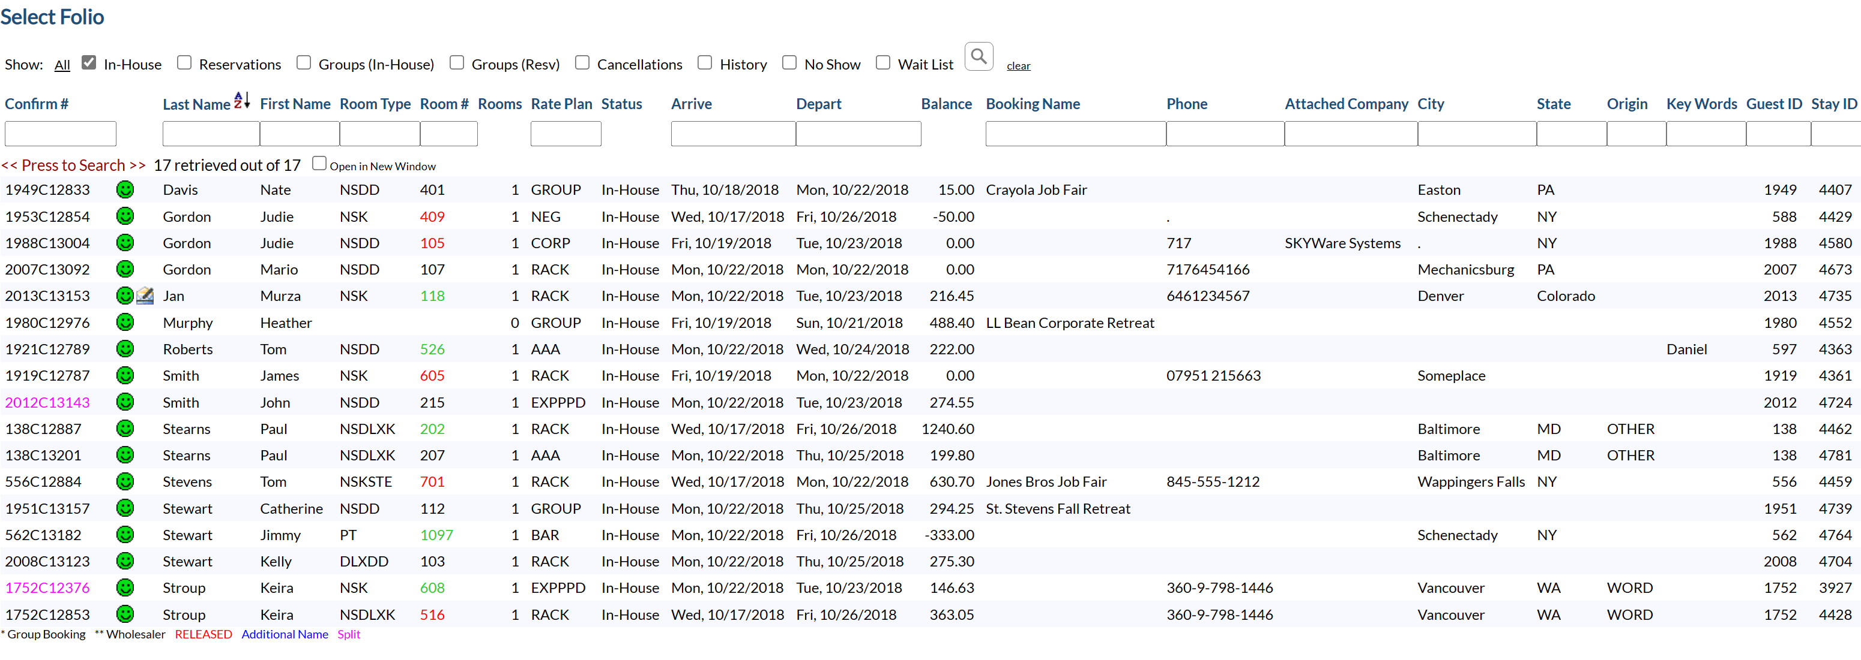
Task: Click the green smiley for Roberts Tom
Action: [x=125, y=349]
